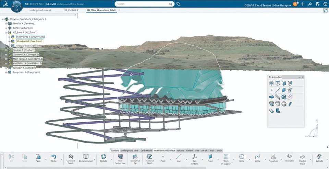Expand the Ventilation A tree node

coord(6,63)
